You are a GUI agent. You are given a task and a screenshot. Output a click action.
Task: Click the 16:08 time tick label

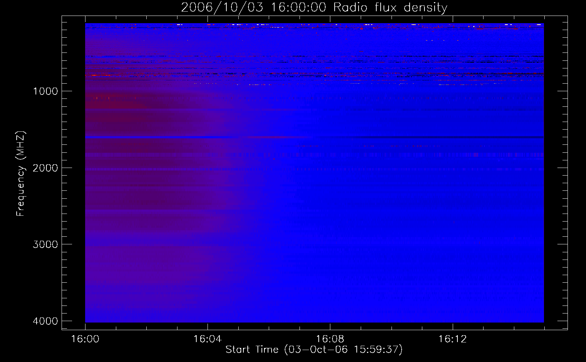[x=330, y=339]
